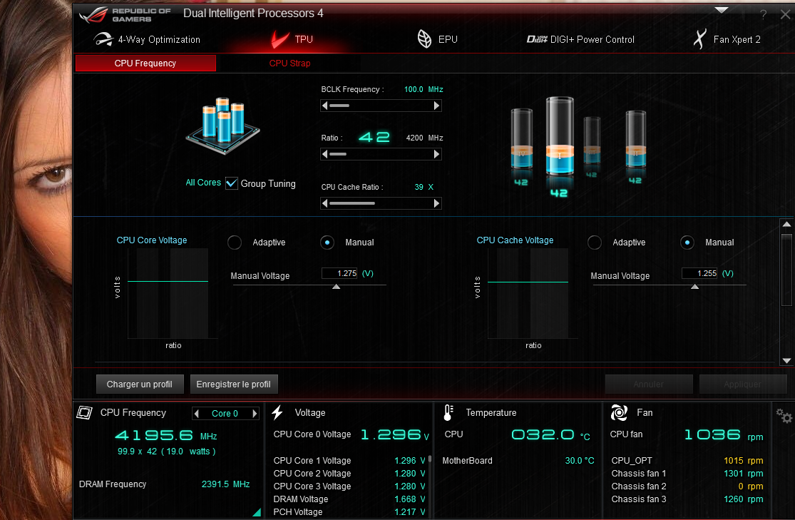
Task: Increase CPU Cache Ratio with right arrow
Action: [x=436, y=203]
